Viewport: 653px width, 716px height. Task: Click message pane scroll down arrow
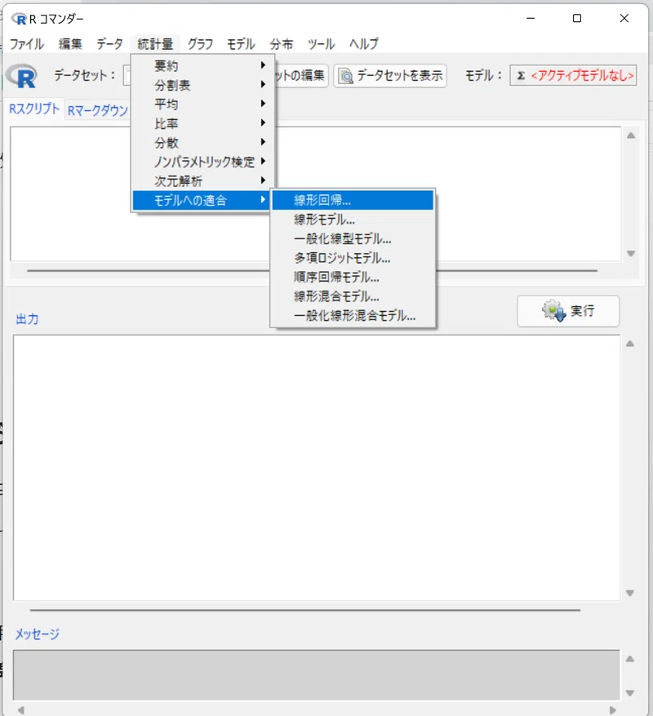[x=630, y=692]
